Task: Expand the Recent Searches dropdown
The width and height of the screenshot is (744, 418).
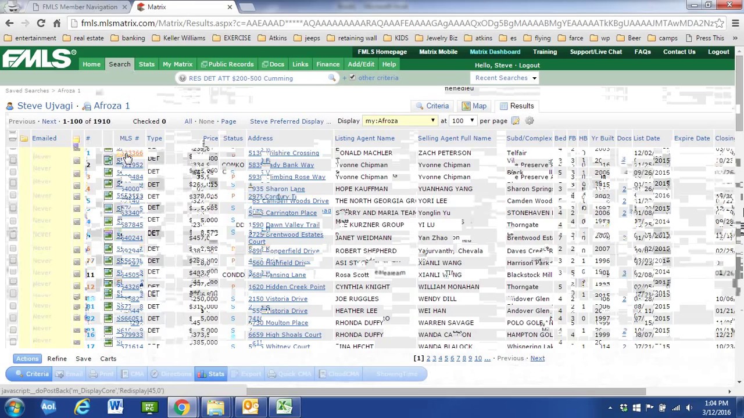Action: 506,78
